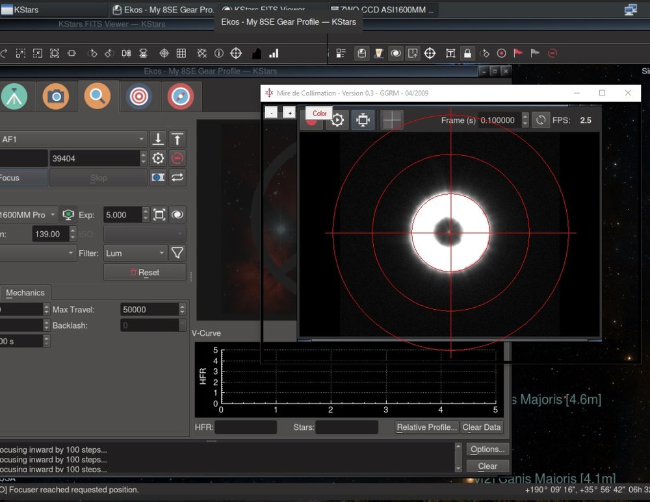Click the focus-in down arrow icon

tap(158, 139)
